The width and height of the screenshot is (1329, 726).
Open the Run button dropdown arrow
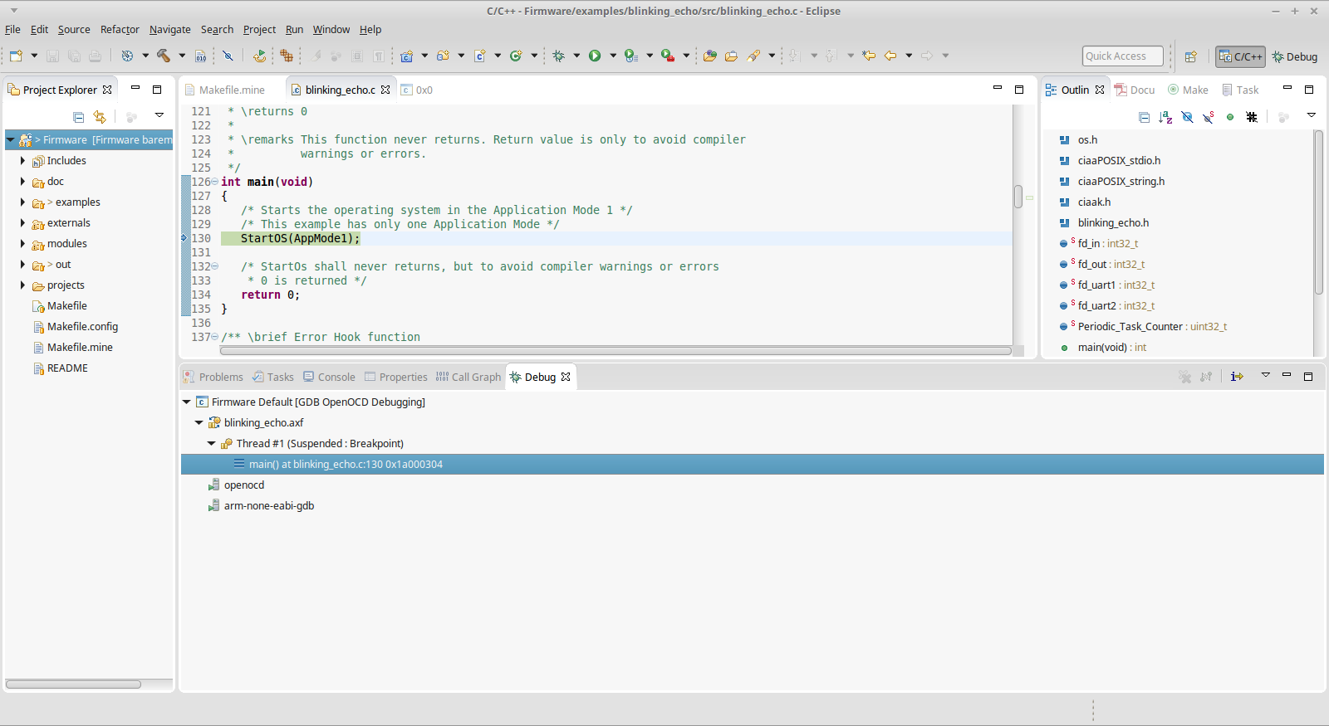pyautogui.click(x=613, y=56)
